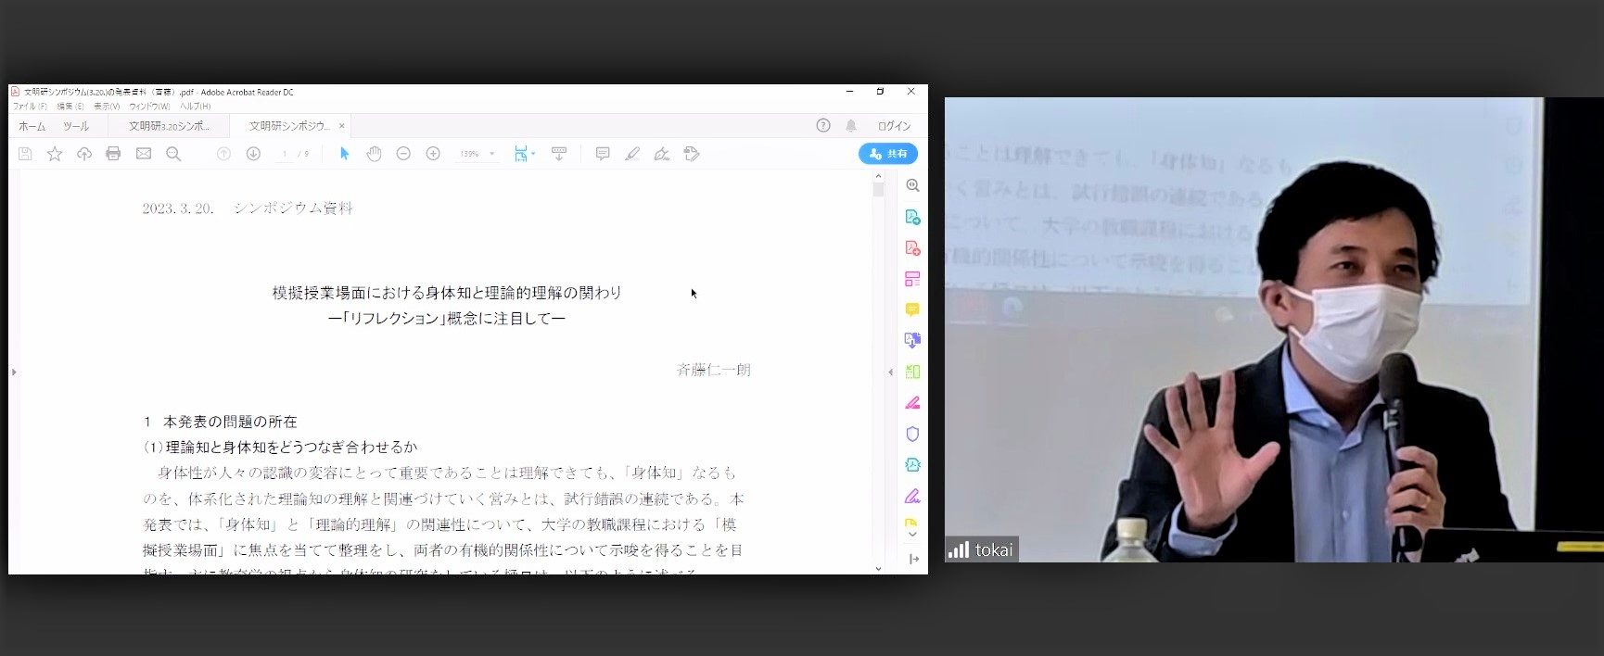
Task: Open the ファイル menu
Action: point(30,107)
